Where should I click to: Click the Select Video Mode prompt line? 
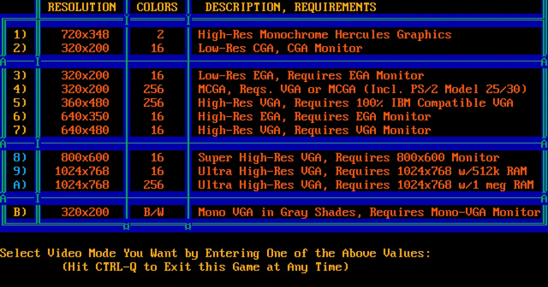215,253
